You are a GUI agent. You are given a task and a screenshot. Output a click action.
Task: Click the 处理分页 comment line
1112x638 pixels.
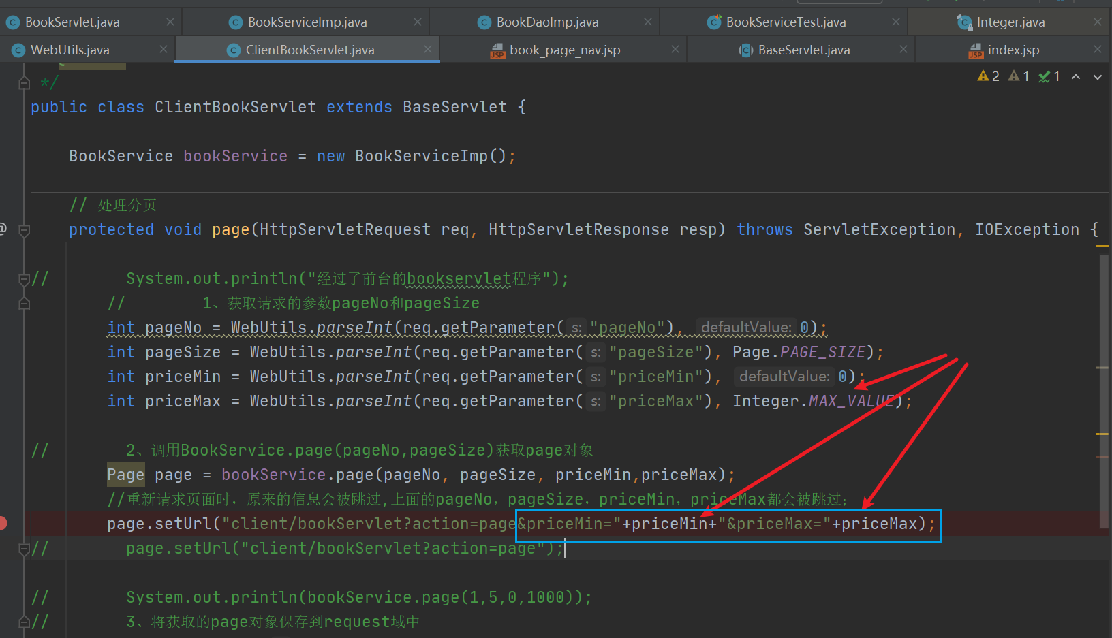[113, 205]
